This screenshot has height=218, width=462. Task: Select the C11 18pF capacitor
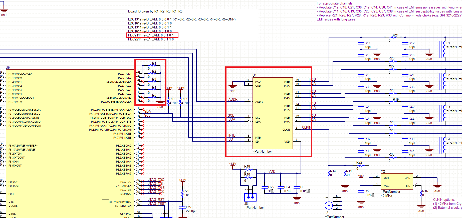click(361, 43)
